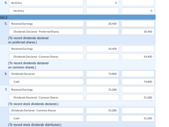
Task: Select the bottom Cash account field for stock dividends
Action: 46,118
